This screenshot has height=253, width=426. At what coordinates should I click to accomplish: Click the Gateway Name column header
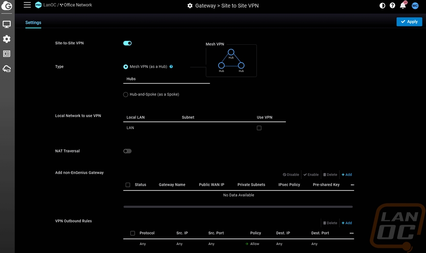point(172,185)
